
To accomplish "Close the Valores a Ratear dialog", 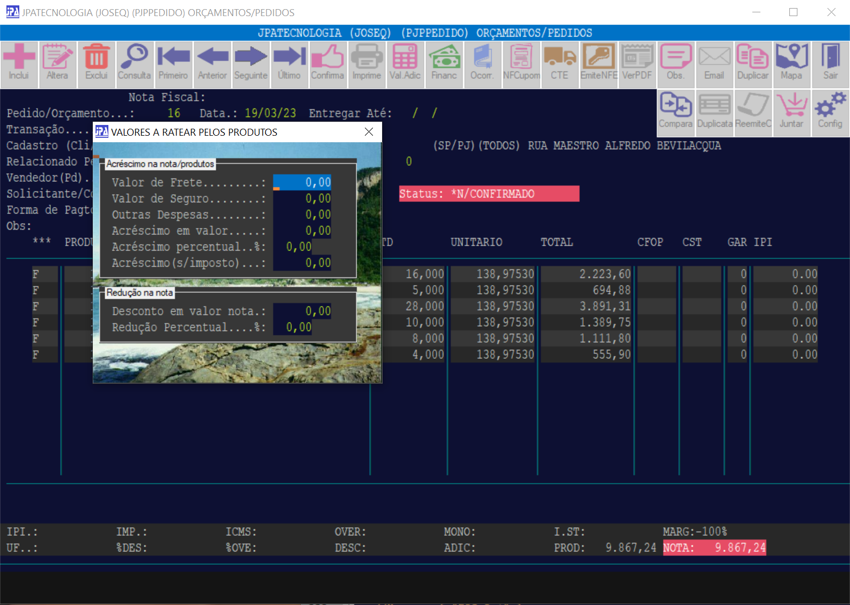I will (369, 132).
